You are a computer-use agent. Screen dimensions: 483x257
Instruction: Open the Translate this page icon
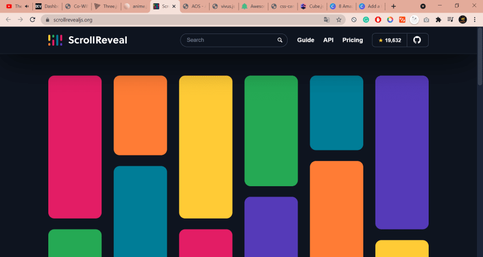pos(327,20)
